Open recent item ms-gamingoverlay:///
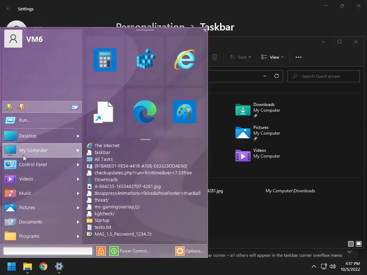 (x=113, y=207)
